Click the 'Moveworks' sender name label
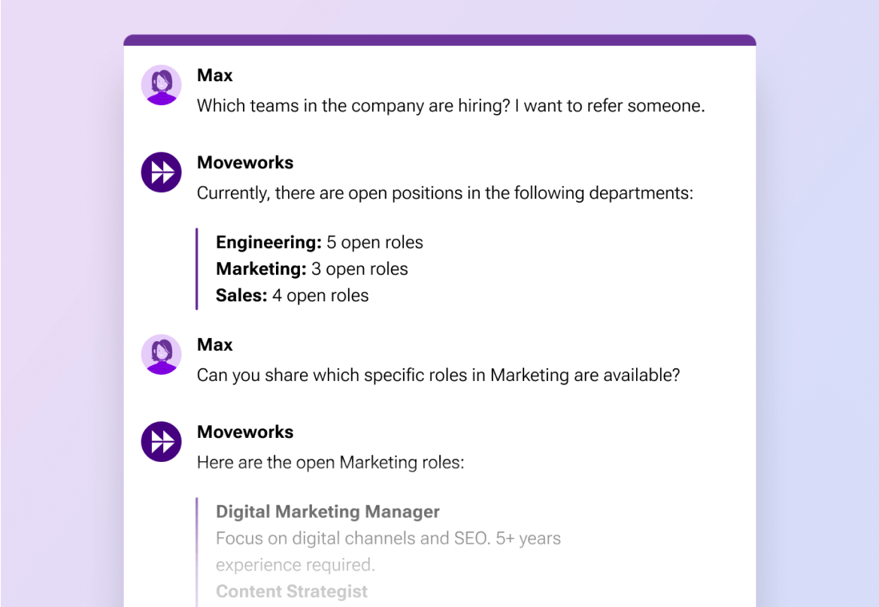879x607 pixels. click(245, 162)
